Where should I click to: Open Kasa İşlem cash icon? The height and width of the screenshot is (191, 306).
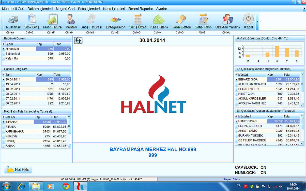[x=159, y=20]
